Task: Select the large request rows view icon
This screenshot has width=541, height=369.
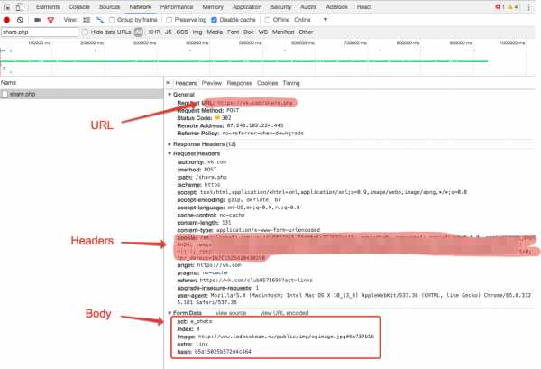Action: (x=87, y=20)
